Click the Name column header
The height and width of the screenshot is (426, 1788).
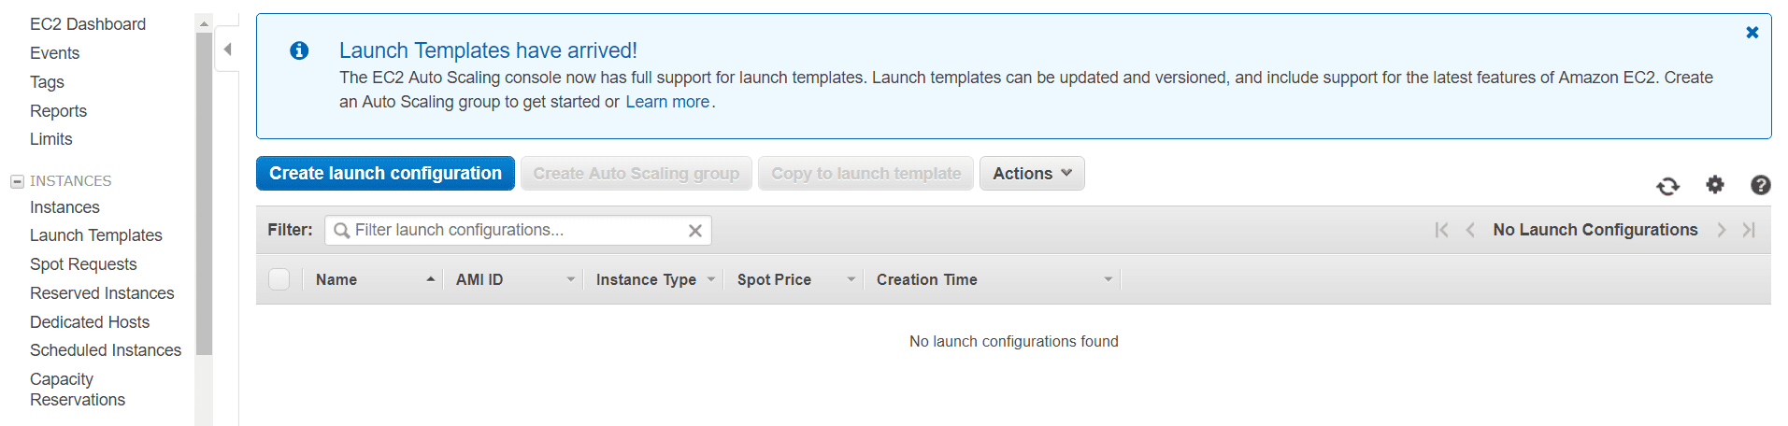point(336,279)
